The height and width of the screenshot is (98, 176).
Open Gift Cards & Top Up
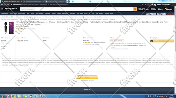pyautogui.click(x=82, y=14)
